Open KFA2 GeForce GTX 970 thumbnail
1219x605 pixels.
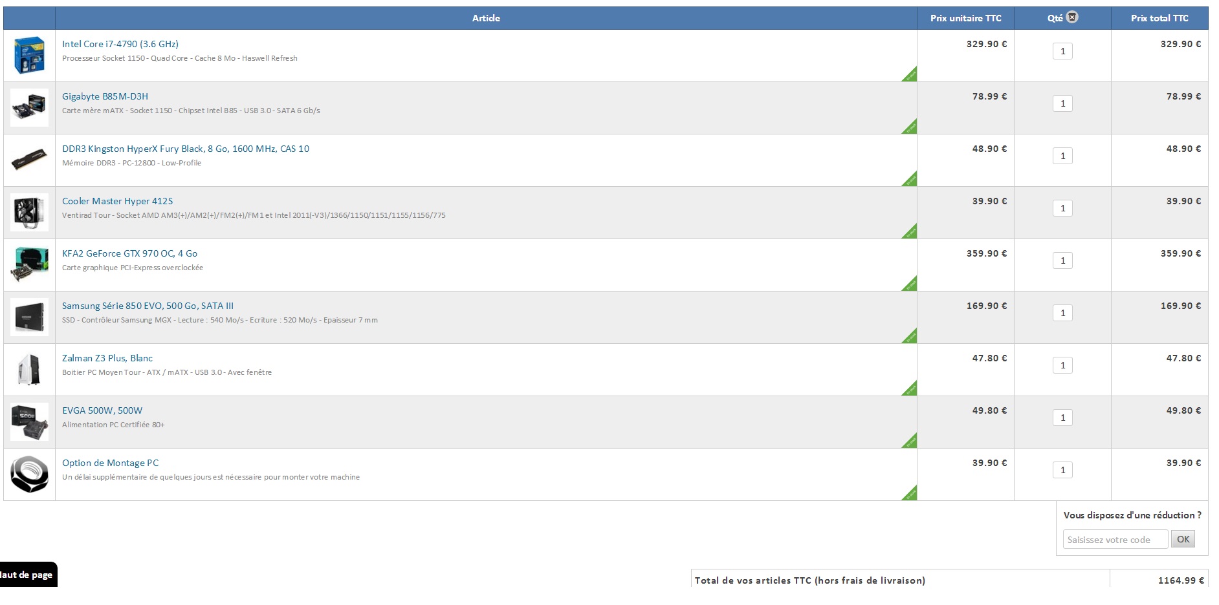29,264
